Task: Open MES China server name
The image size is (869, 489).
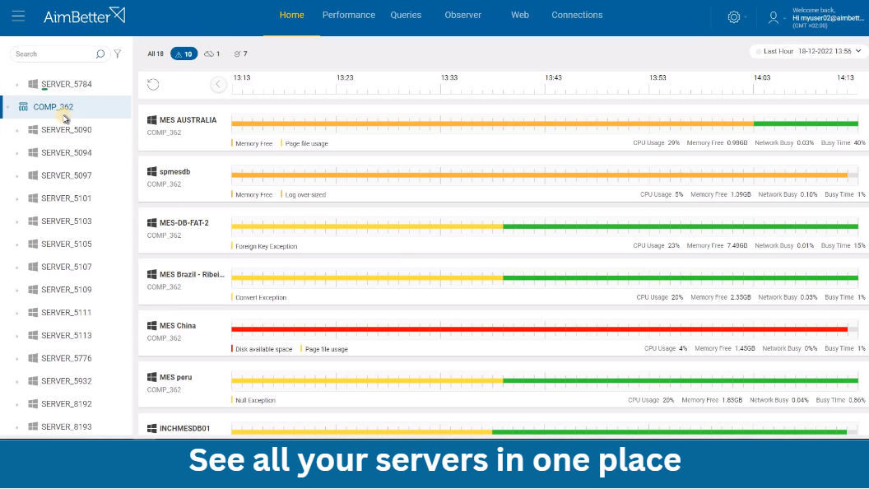Action: 178,325
